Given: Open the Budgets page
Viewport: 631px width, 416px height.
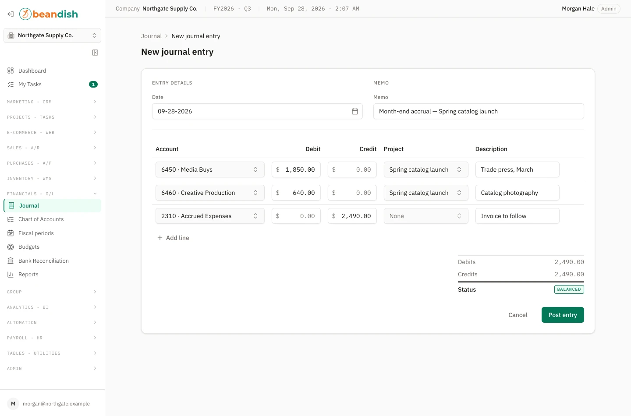Looking at the screenshot, I should pos(52,247).
